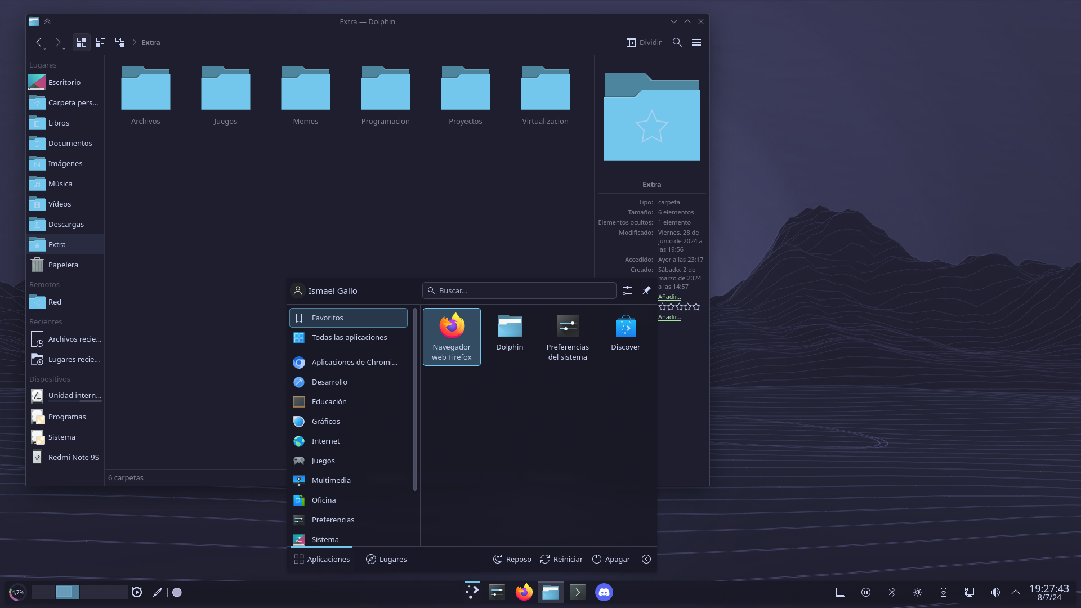
Task: Open the Virtualizacion folder
Action: tap(546, 96)
